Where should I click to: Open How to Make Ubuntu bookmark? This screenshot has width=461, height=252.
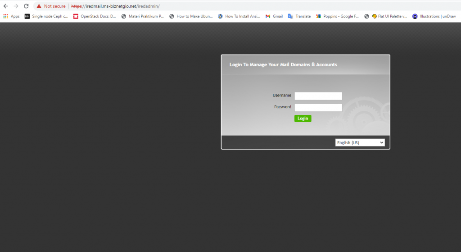tap(191, 16)
